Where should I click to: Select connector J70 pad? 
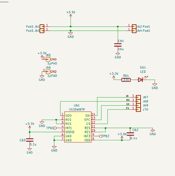(x=138, y=110)
